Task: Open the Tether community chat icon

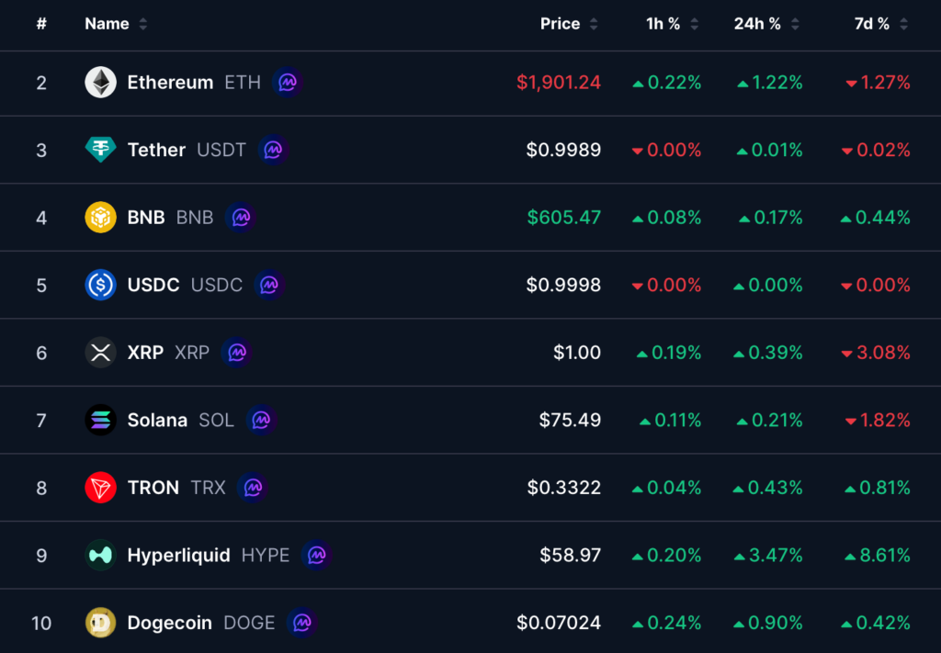Action: click(x=273, y=150)
